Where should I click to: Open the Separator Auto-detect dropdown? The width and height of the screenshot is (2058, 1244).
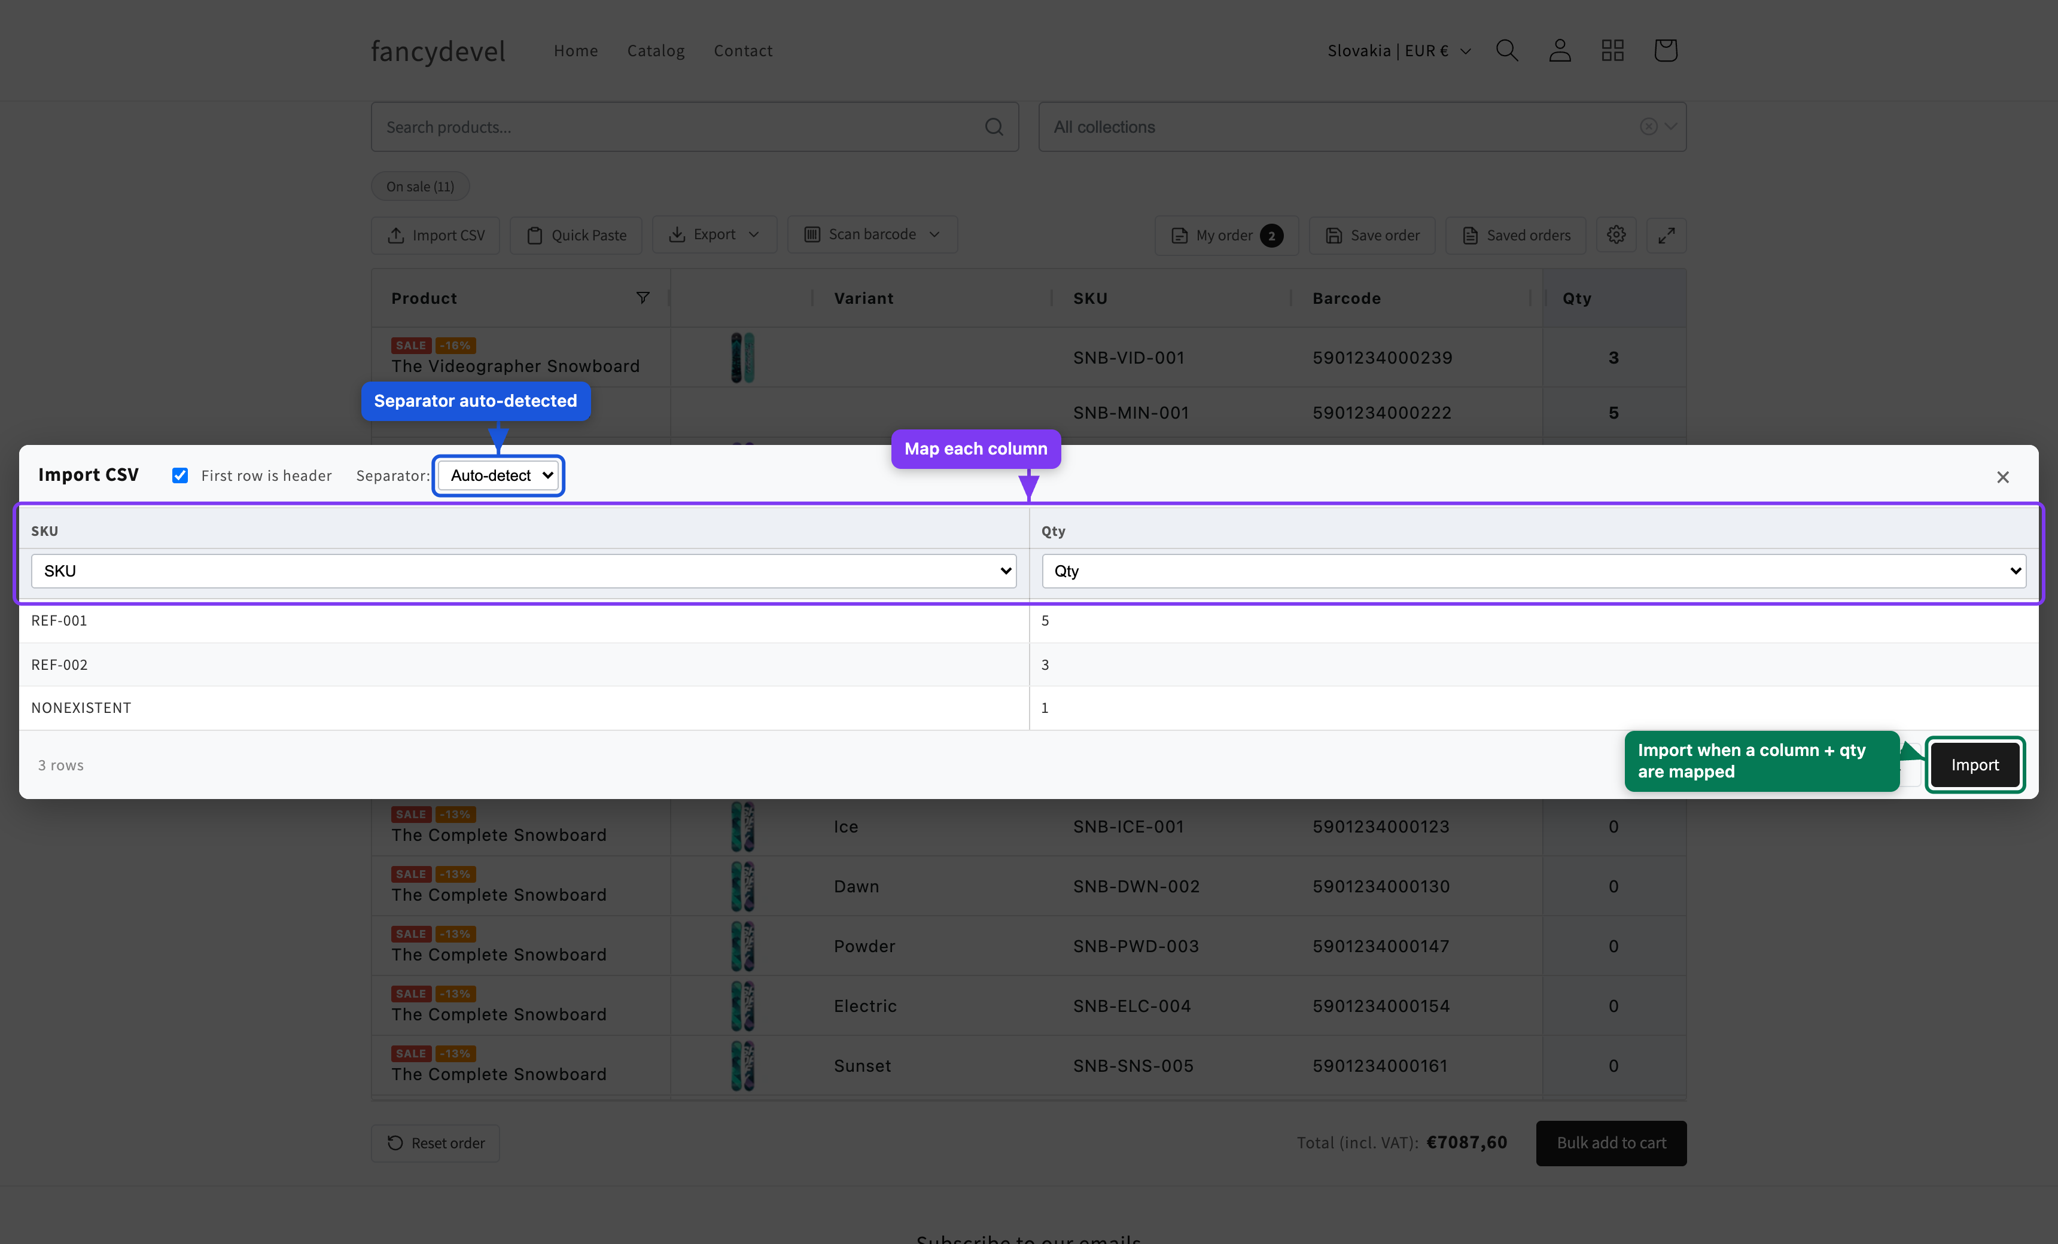pyautogui.click(x=498, y=475)
